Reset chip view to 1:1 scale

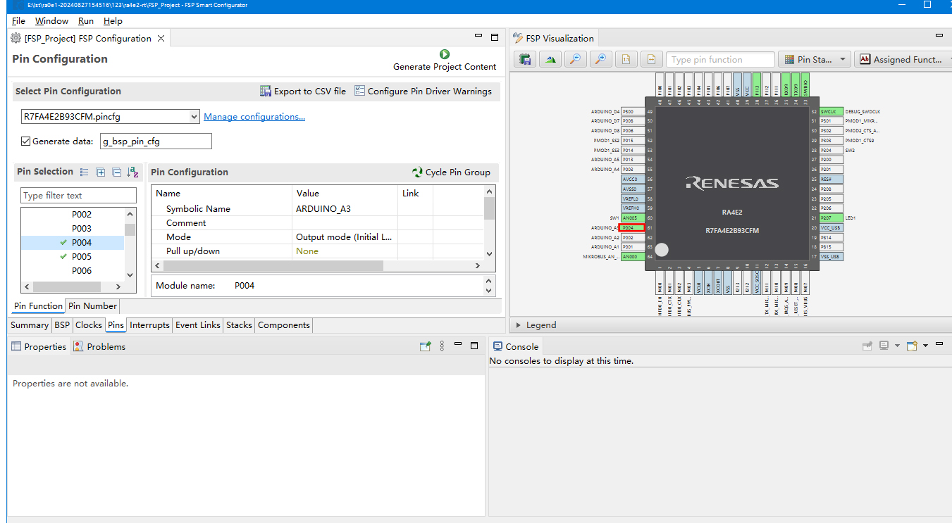tap(626, 60)
